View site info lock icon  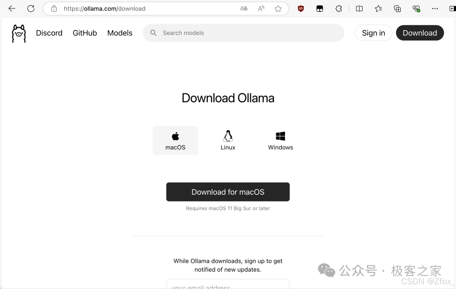pyautogui.click(x=54, y=8)
